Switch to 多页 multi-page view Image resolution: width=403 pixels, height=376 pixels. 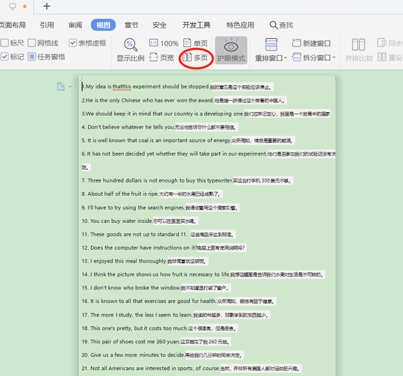pos(195,57)
